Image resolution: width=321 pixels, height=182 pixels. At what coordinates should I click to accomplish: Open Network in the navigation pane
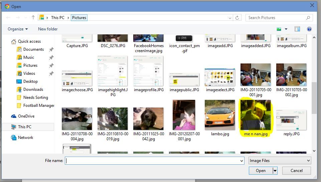(25, 138)
